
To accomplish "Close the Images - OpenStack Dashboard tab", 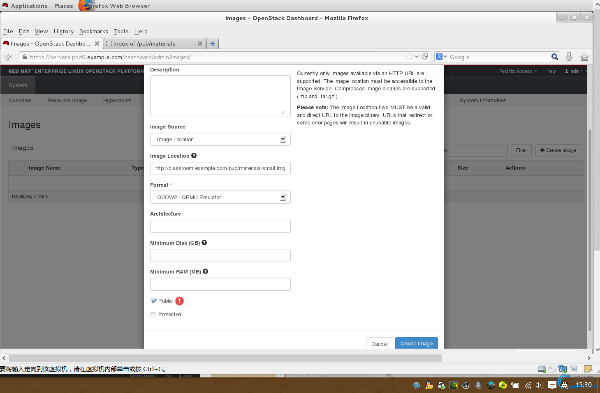I will click(x=97, y=44).
